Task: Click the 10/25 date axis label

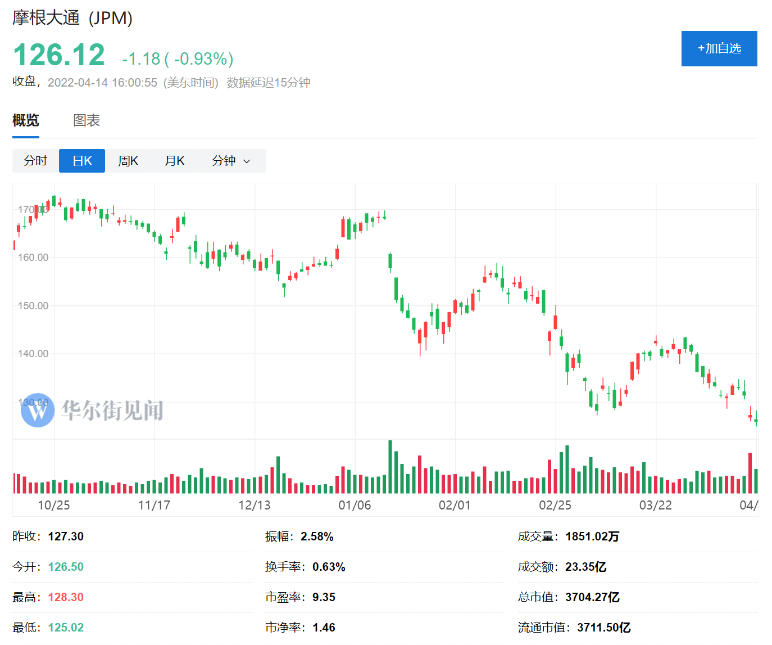Action: pos(54,505)
